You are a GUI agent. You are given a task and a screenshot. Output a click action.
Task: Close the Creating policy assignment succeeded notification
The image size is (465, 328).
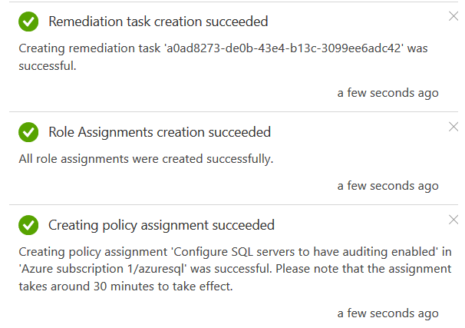click(453, 220)
